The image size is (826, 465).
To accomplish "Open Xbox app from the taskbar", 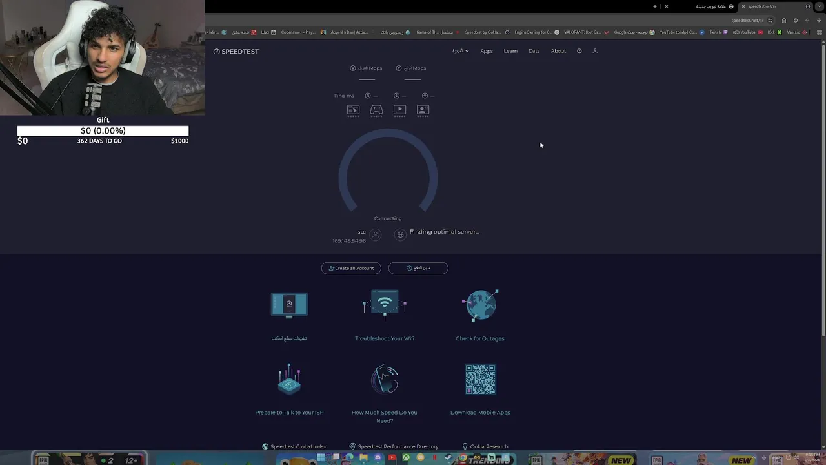I will tap(407, 457).
